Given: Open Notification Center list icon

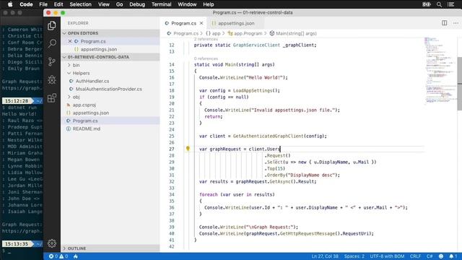Looking at the screenshot, I should point(450,4).
